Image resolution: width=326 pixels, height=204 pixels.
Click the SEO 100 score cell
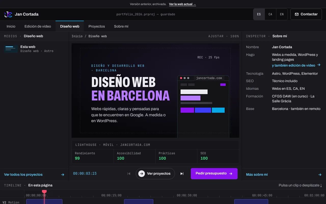tap(218, 156)
